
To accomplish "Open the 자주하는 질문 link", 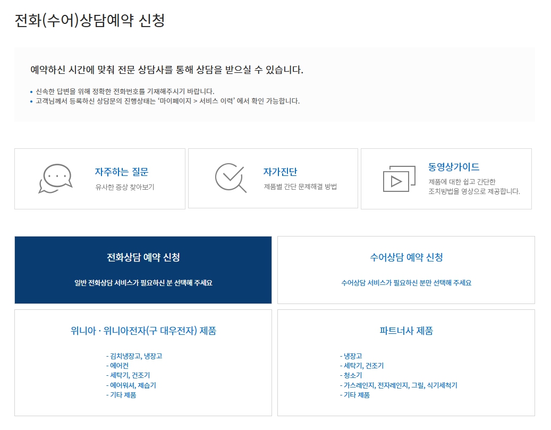I will pyautogui.click(x=122, y=172).
